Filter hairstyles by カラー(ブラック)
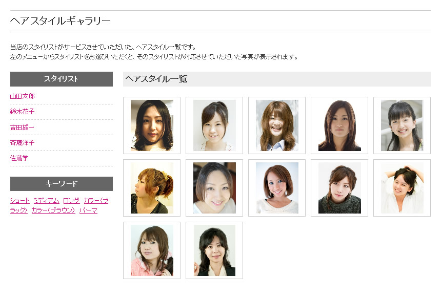The height and width of the screenshot is (297, 441). 96,201
